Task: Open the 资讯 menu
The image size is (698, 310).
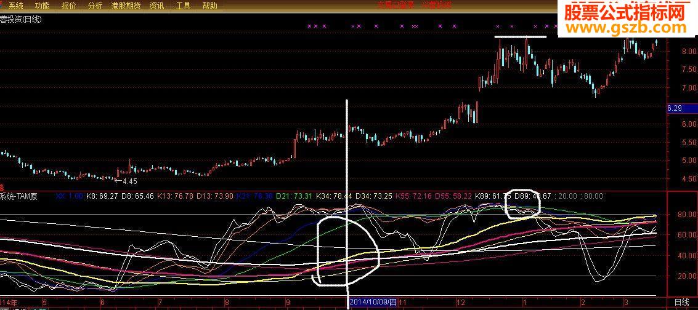Action: [156, 6]
